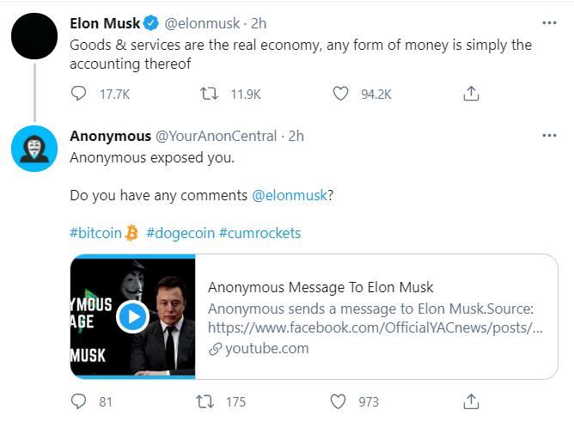Share Elon Musk's tweet

[471, 93]
